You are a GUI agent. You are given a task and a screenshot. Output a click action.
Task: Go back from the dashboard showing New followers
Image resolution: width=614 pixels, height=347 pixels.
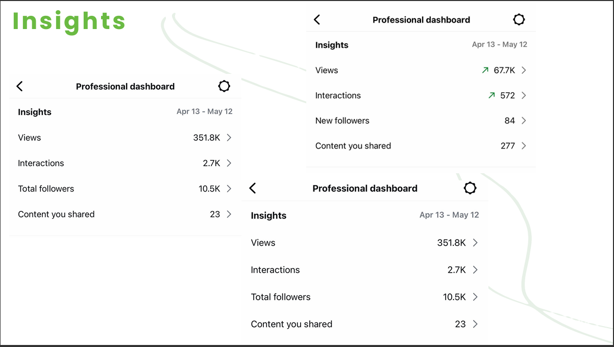pyautogui.click(x=317, y=20)
